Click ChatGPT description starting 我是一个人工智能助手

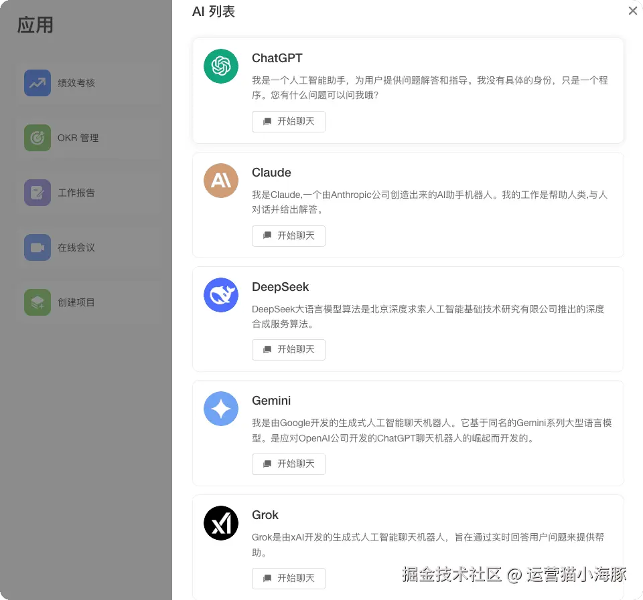[x=430, y=88]
